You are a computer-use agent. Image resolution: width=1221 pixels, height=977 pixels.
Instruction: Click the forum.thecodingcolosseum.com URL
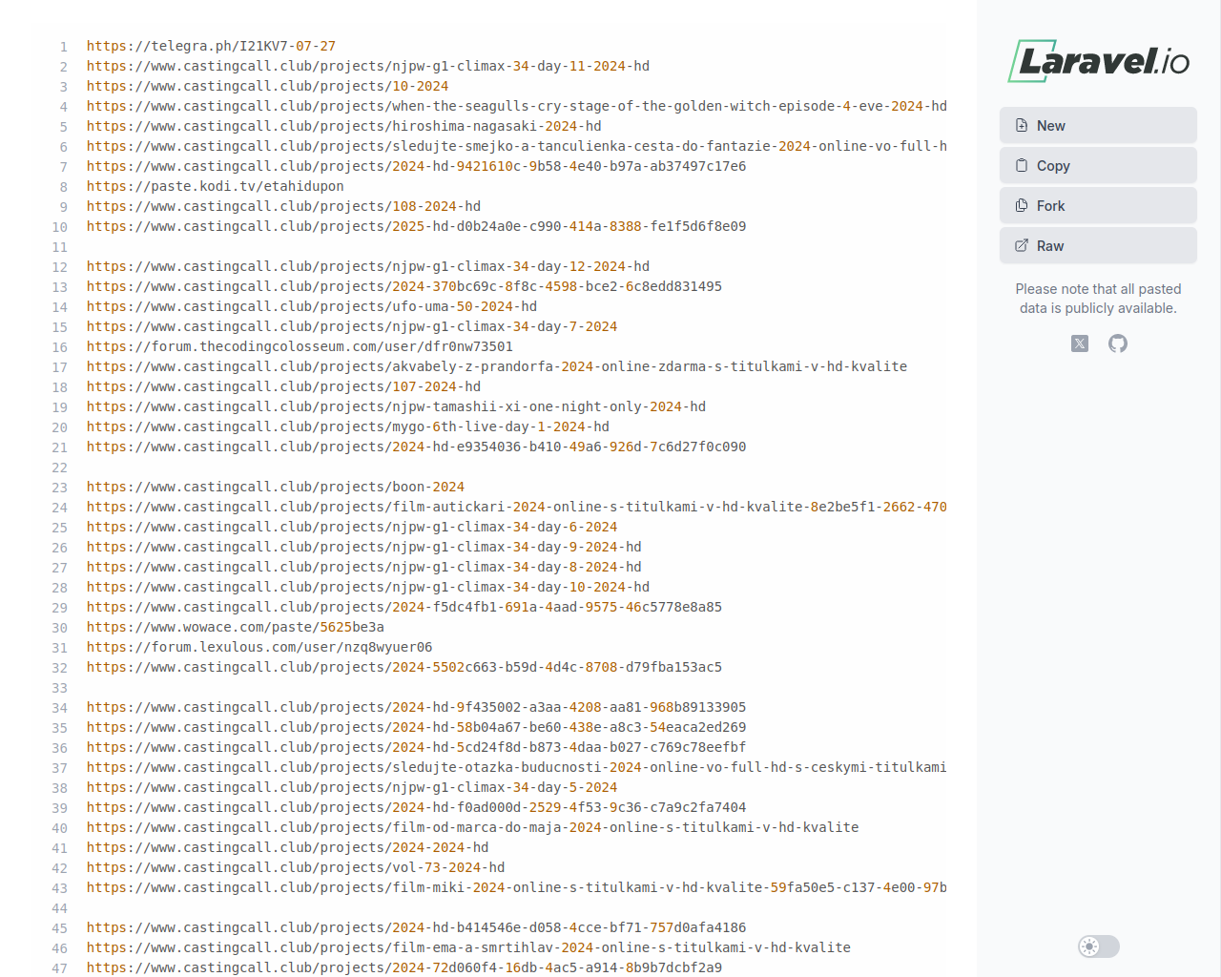click(x=300, y=346)
